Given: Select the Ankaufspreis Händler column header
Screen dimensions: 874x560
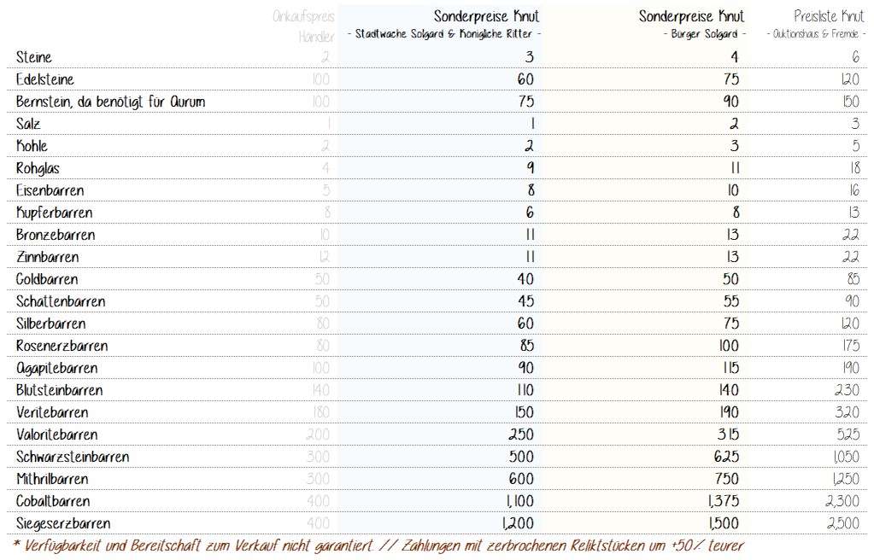Looking at the screenshot, I should click(304, 25).
